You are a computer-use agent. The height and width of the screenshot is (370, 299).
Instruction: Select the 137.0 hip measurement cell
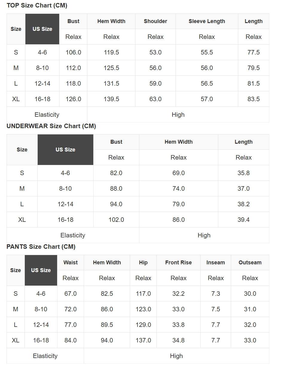[x=143, y=340]
